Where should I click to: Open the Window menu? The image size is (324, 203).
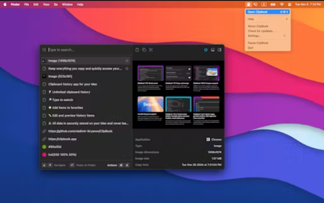point(67,4)
